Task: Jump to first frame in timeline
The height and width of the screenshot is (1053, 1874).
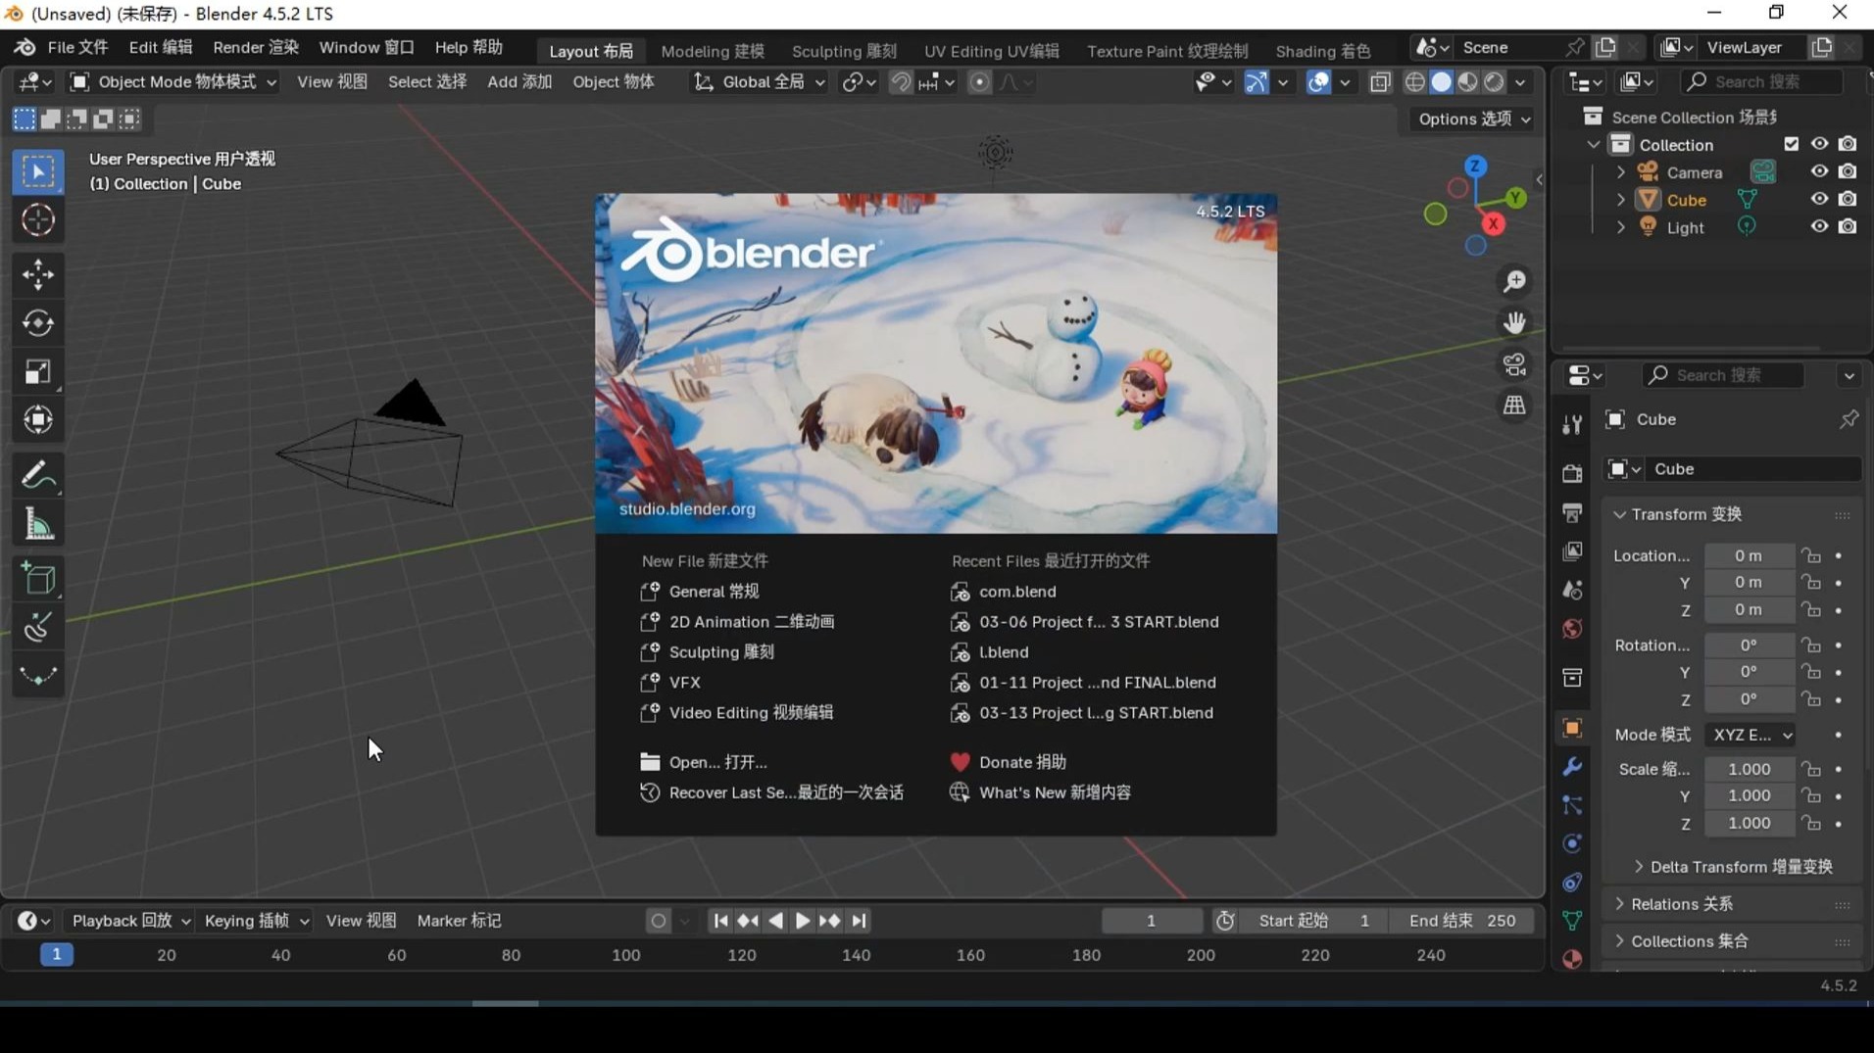Action: (x=720, y=921)
